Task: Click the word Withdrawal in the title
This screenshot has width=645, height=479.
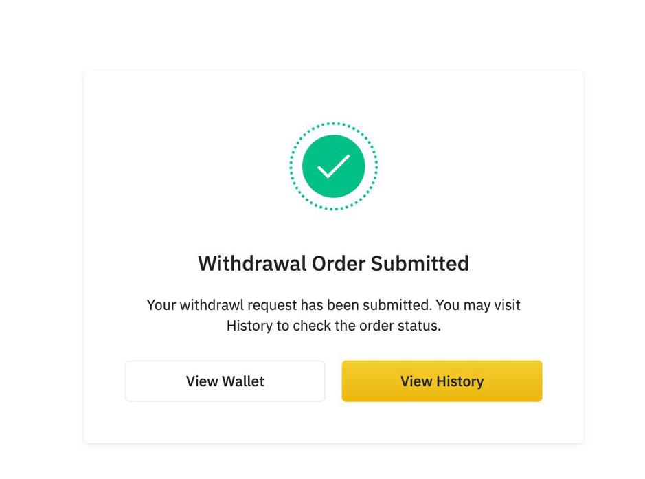Action: coord(252,263)
